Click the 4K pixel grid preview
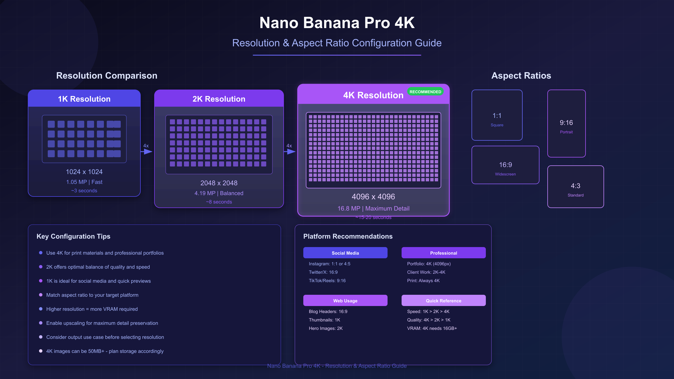This screenshot has width=674, height=379. 373,150
